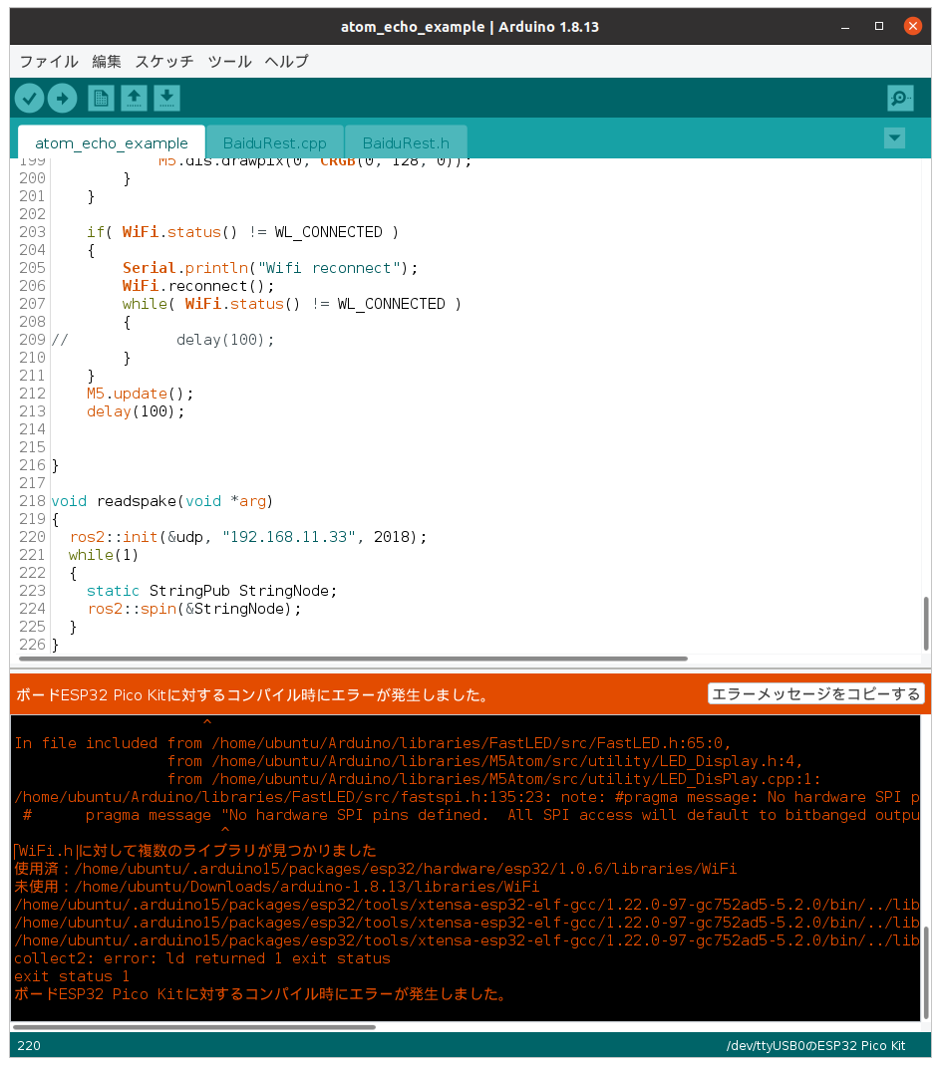Close the Arduino window
Image resolution: width=941 pixels, height=1067 pixels.
(x=912, y=27)
